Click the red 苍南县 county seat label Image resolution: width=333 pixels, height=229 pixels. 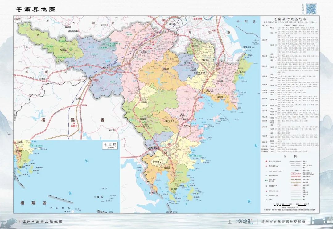[153, 42]
